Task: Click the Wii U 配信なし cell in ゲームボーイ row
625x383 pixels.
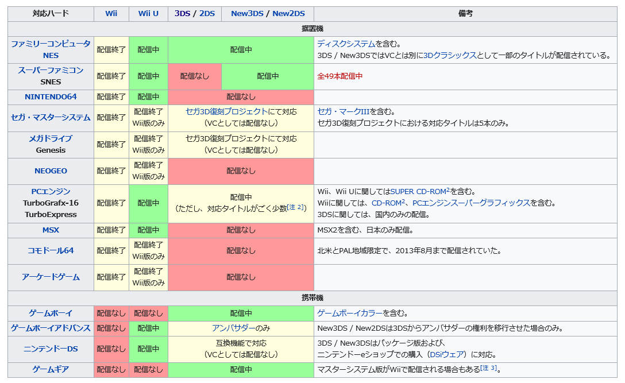Action: [148, 314]
